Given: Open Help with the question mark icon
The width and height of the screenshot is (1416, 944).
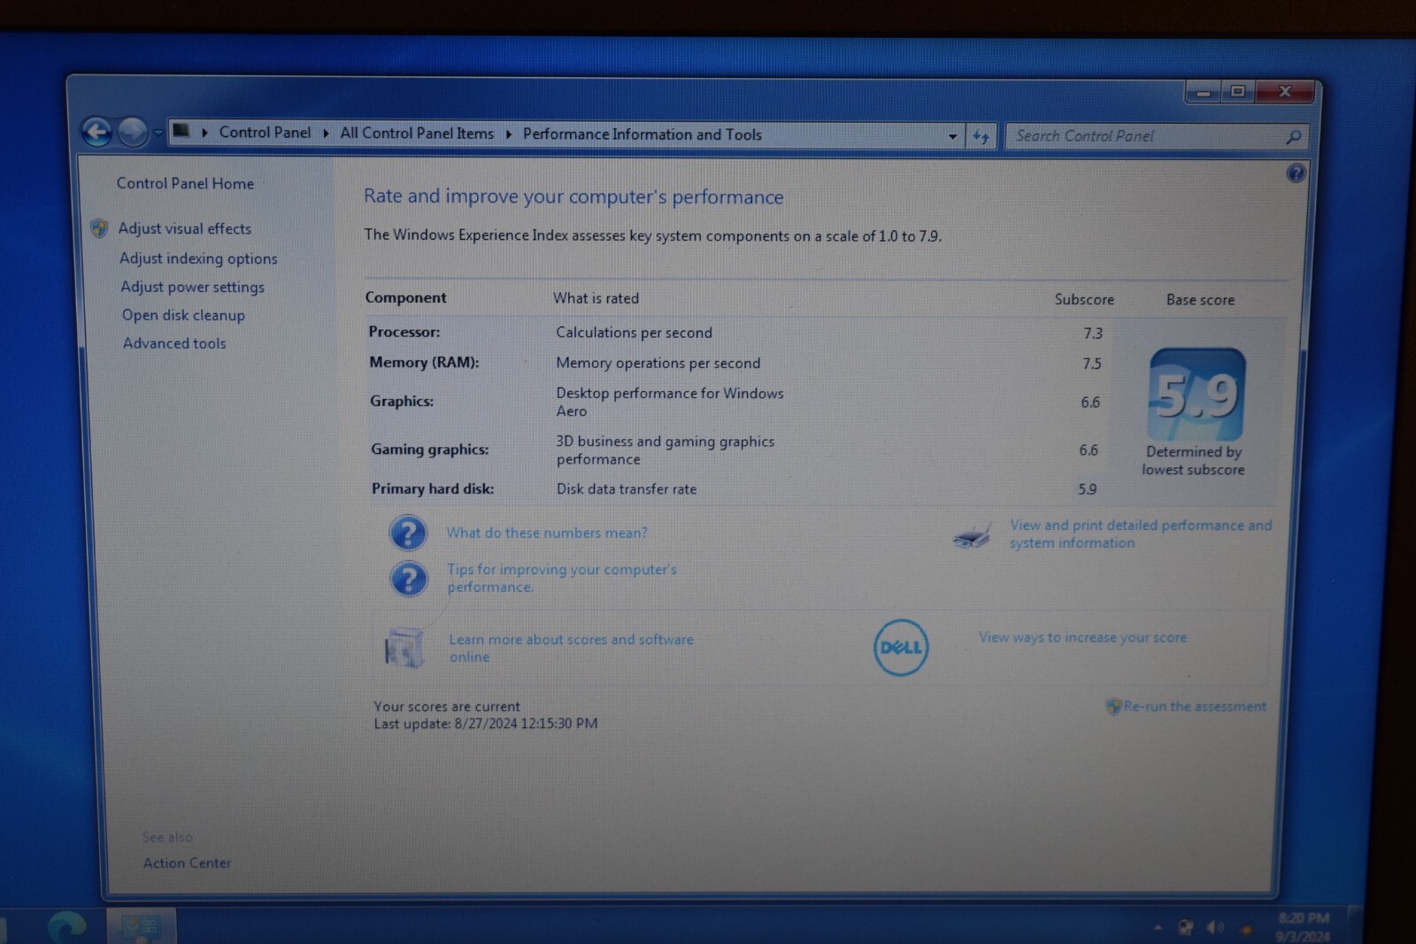Looking at the screenshot, I should pyautogui.click(x=1296, y=173).
